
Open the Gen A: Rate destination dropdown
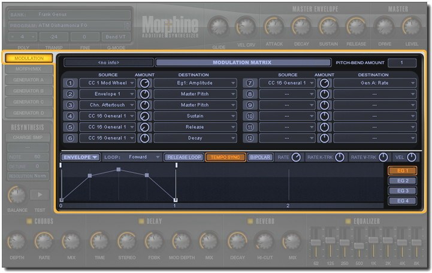point(374,83)
